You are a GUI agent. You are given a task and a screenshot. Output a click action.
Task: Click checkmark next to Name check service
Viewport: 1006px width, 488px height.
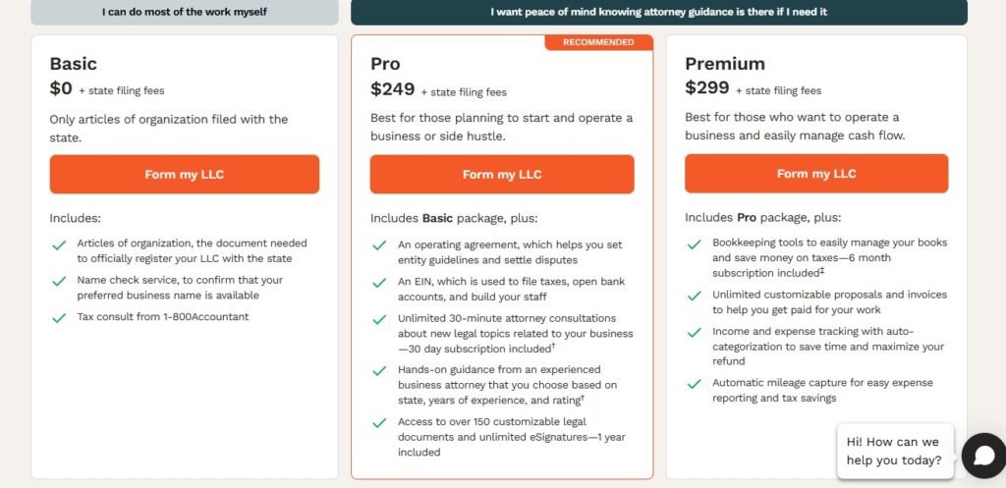59,282
